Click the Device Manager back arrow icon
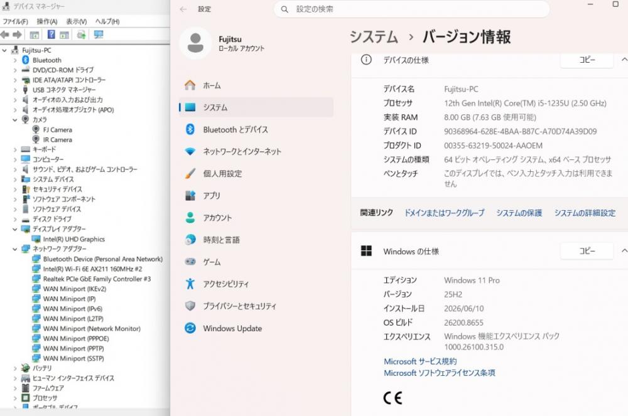Image resolution: width=628 pixels, height=416 pixels. (5, 35)
